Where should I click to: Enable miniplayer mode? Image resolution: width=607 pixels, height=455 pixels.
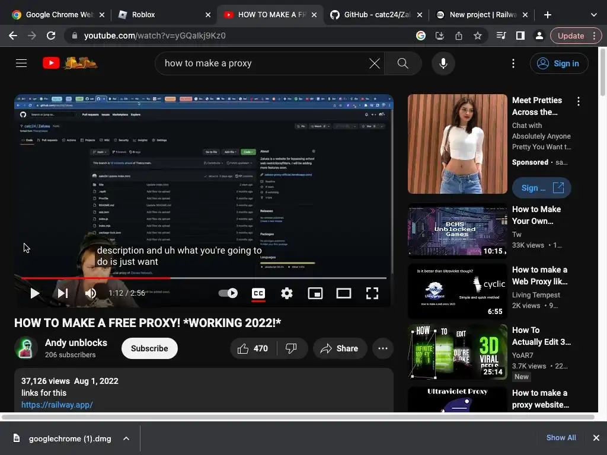(315, 293)
